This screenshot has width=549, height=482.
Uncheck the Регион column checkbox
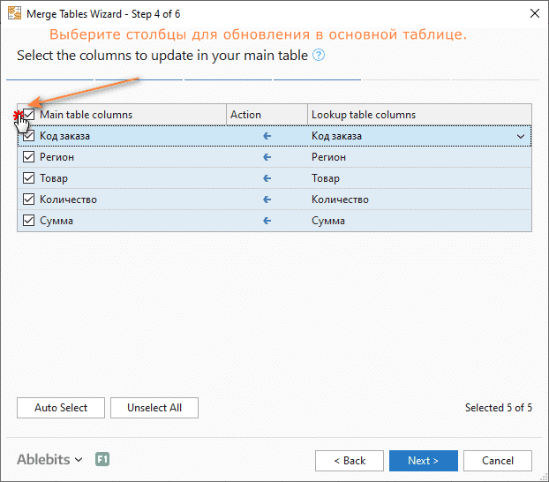[29, 157]
